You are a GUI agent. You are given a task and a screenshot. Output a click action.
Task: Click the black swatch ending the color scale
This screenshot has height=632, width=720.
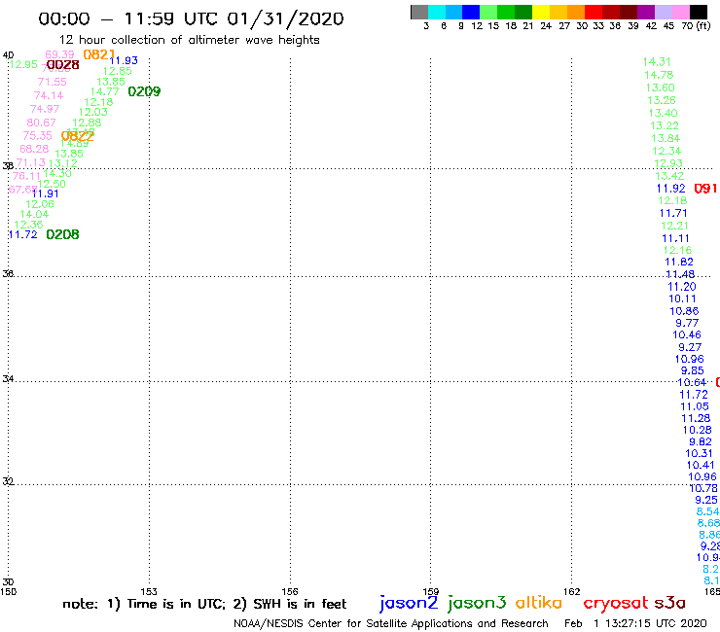[x=699, y=12]
